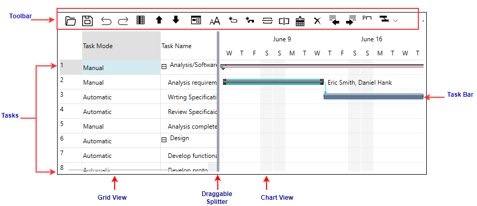Click the Automatic cell in row 4
Image resolution: width=477 pixels, height=206 pixels.
click(121, 111)
